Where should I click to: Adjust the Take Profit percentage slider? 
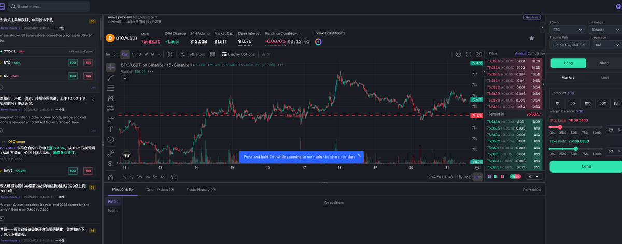tap(575, 148)
